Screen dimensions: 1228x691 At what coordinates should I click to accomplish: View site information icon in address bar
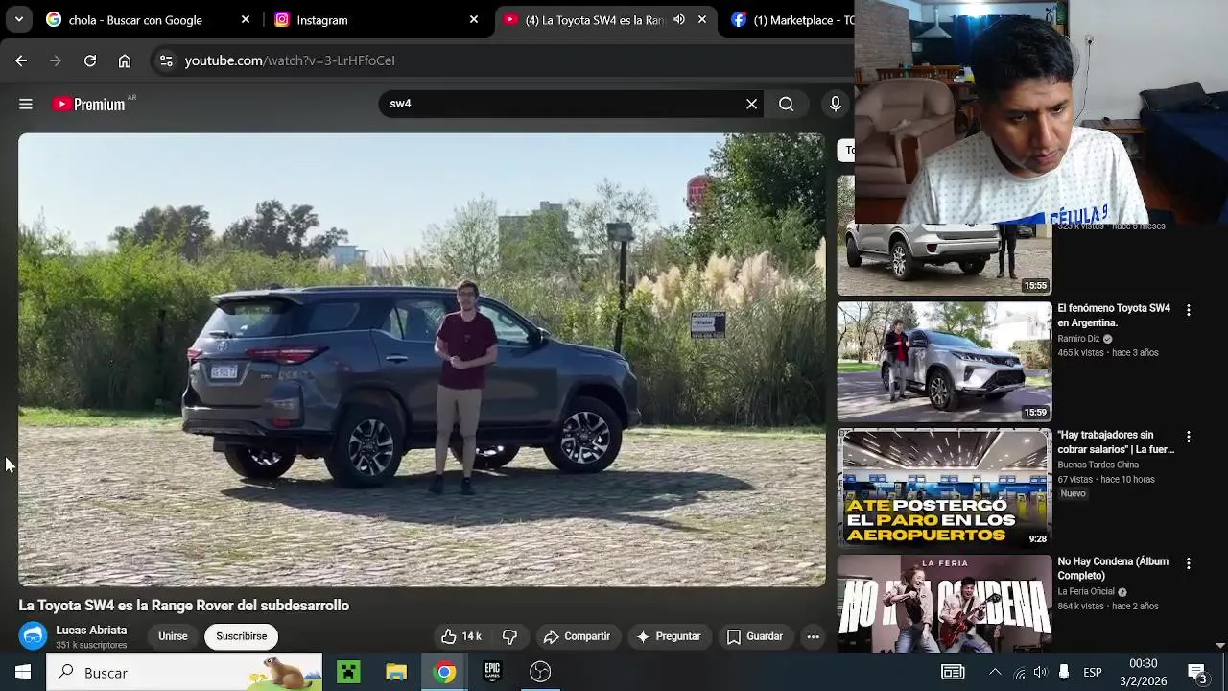tap(166, 60)
